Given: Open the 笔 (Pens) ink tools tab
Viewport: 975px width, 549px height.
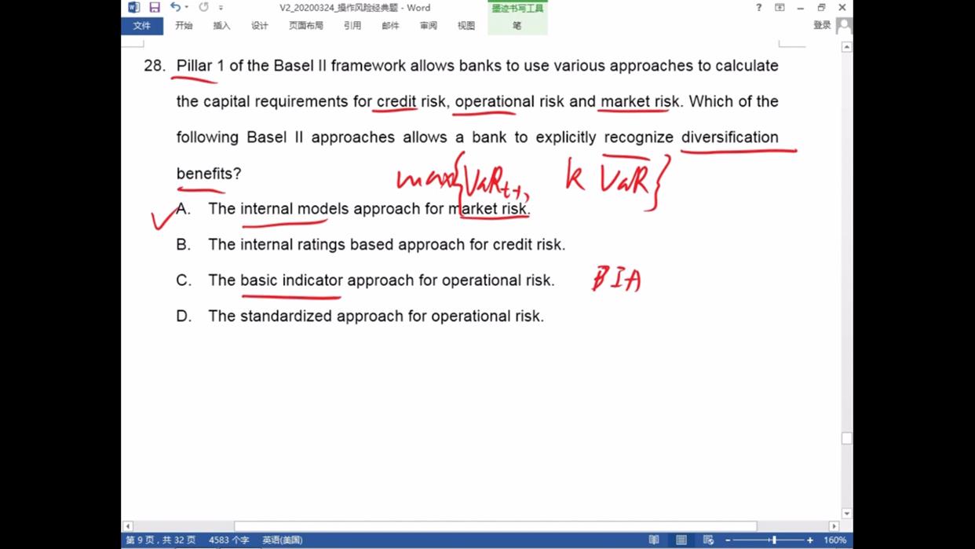Looking at the screenshot, I should pos(517,26).
